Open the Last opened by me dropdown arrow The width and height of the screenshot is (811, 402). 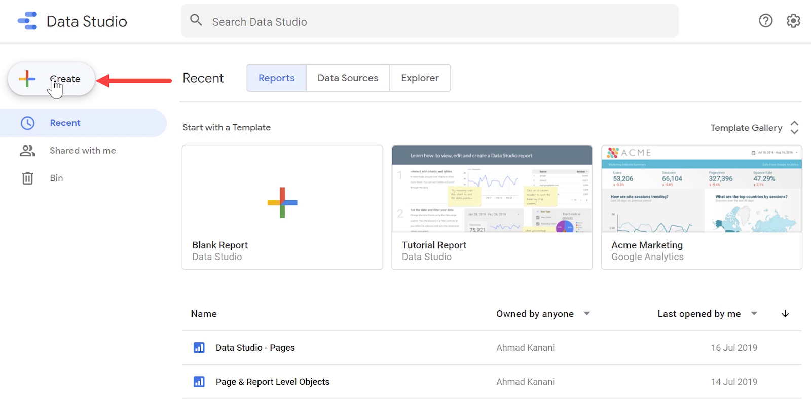[754, 314]
